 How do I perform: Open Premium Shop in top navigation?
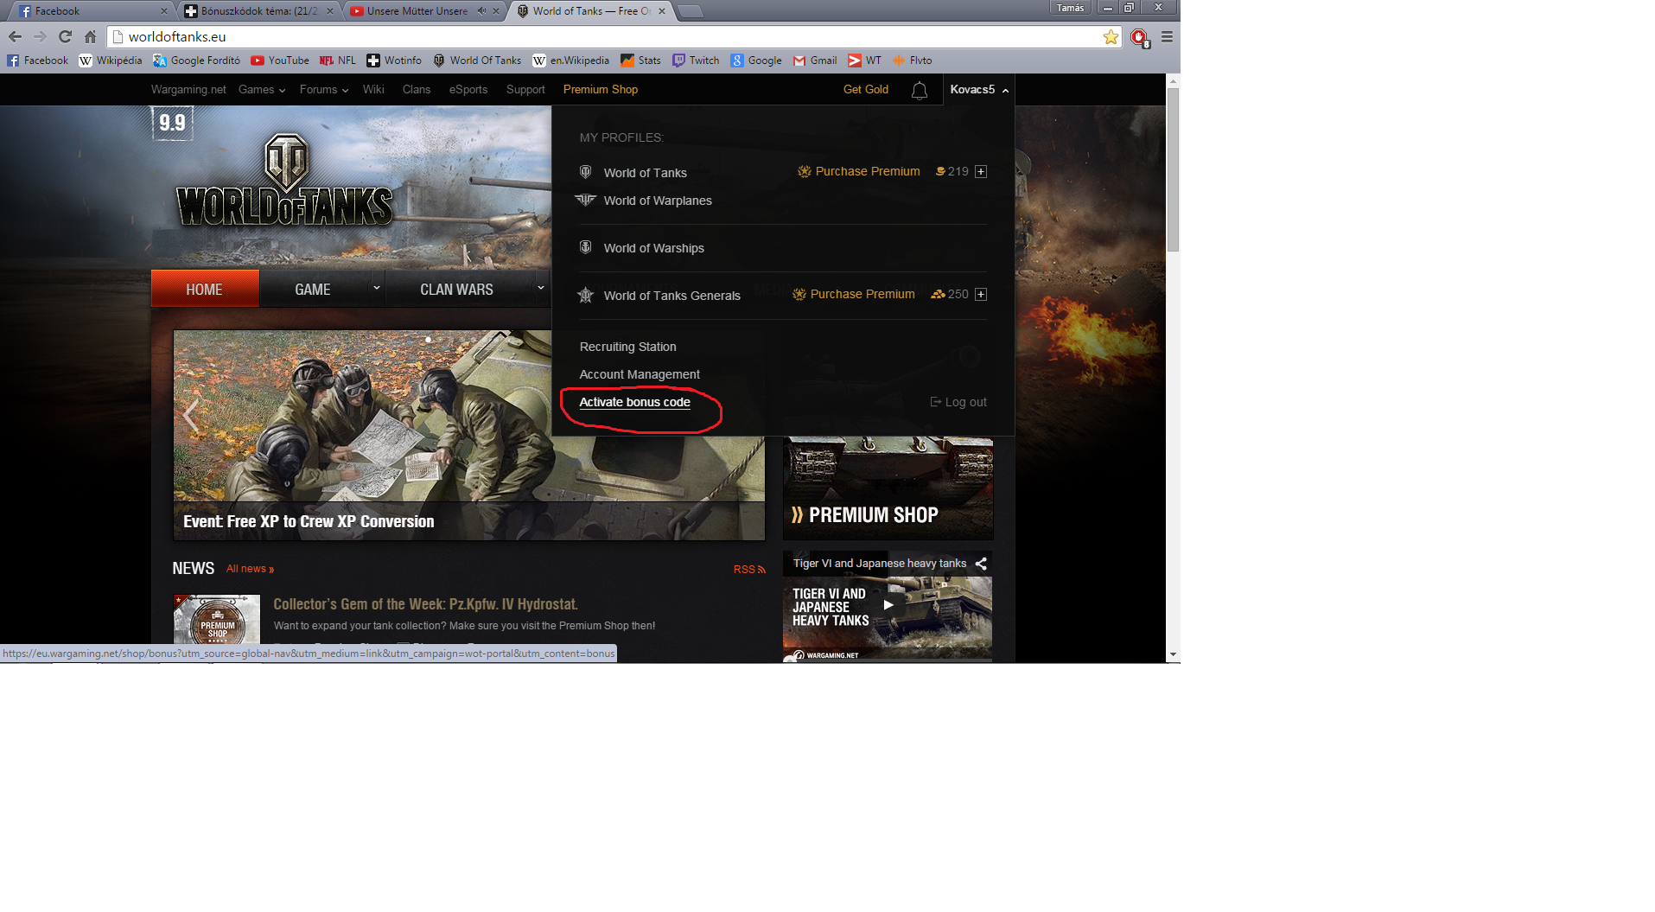(601, 90)
